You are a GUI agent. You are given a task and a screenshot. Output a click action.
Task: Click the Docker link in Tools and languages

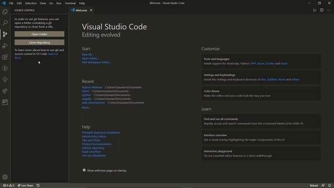pos(270,64)
